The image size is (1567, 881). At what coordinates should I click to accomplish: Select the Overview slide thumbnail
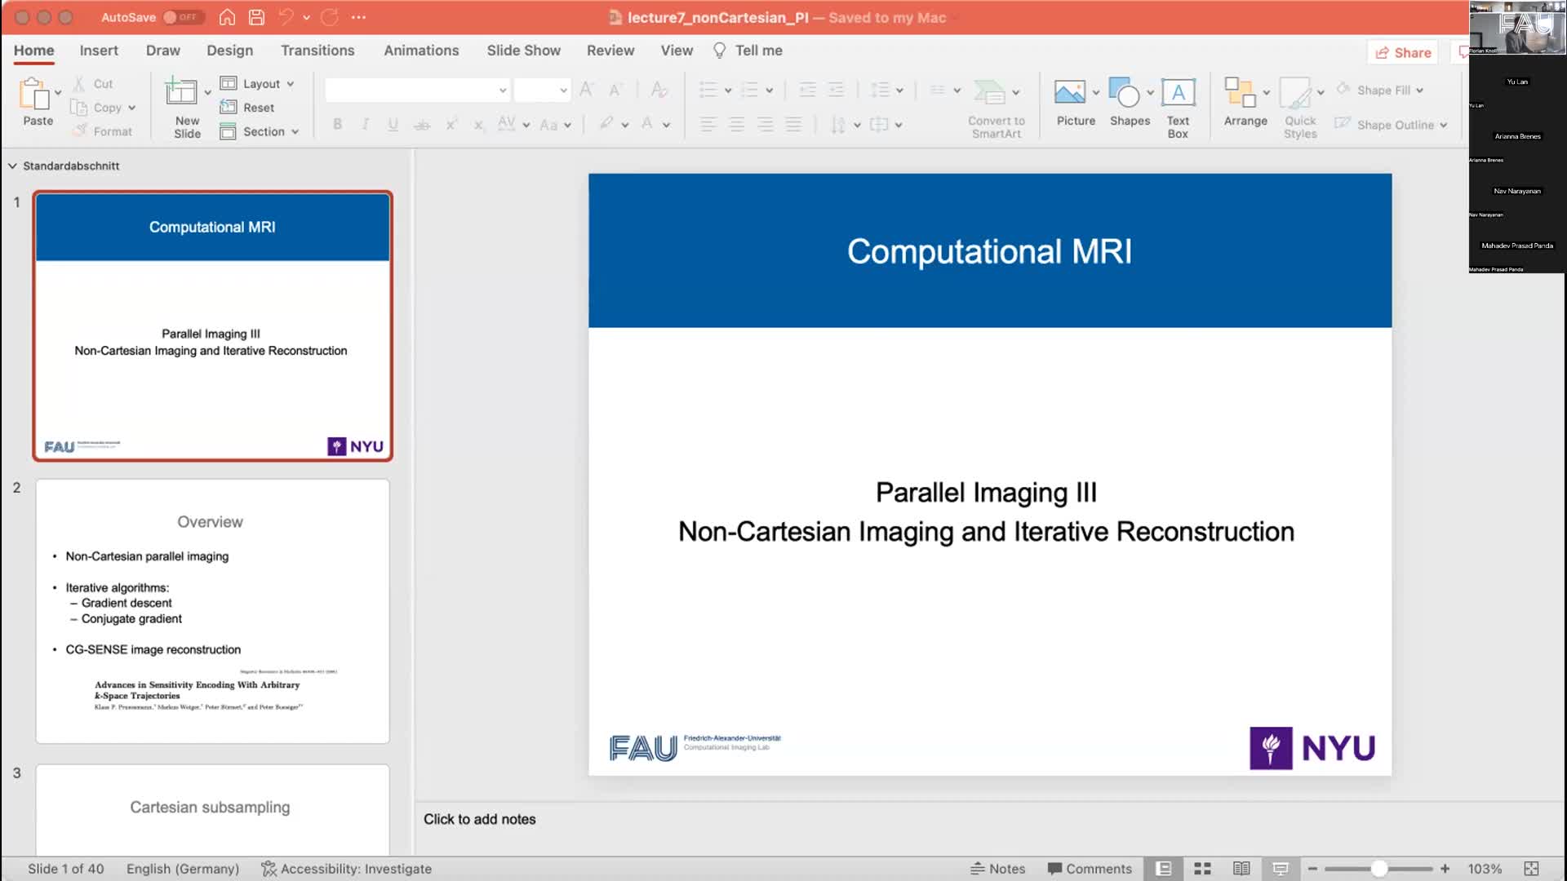pos(212,611)
